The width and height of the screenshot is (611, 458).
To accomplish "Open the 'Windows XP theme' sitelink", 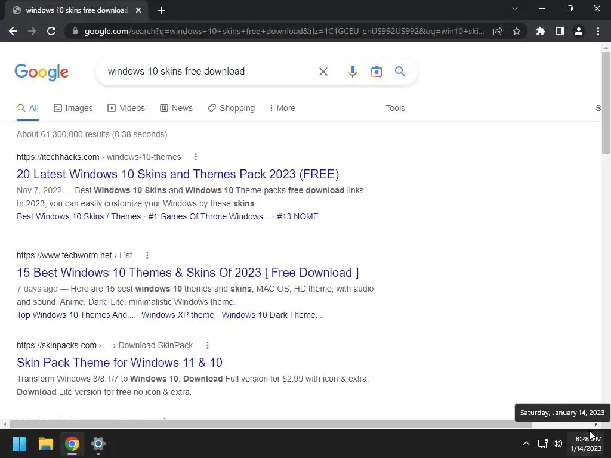I will pyautogui.click(x=178, y=315).
